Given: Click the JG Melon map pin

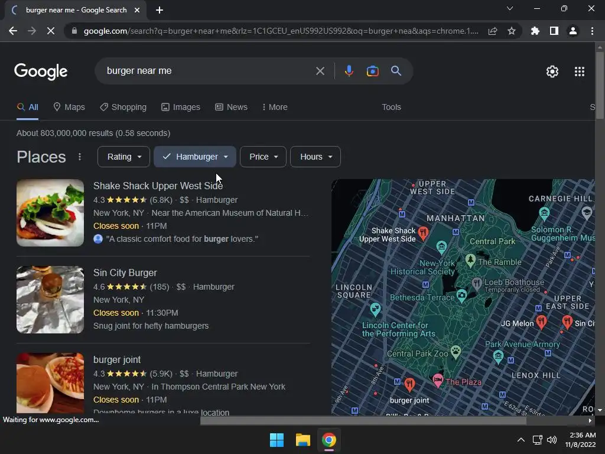Looking at the screenshot, I should coord(541,322).
